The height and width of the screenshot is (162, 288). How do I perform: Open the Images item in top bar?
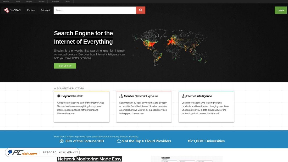point(29,2)
